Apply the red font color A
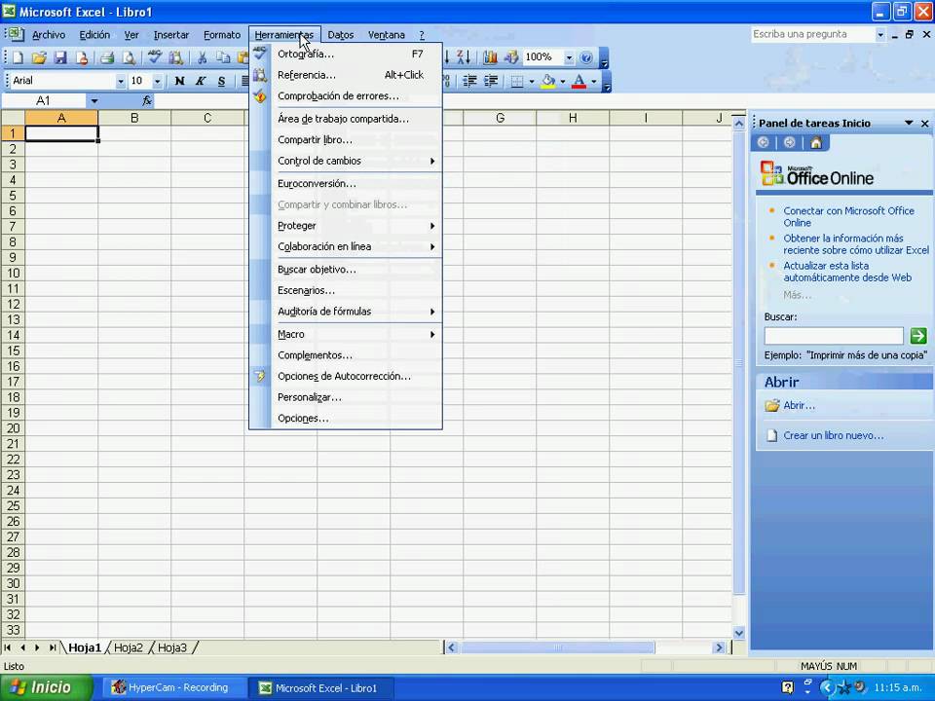The width and height of the screenshot is (935, 701). point(579,81)
